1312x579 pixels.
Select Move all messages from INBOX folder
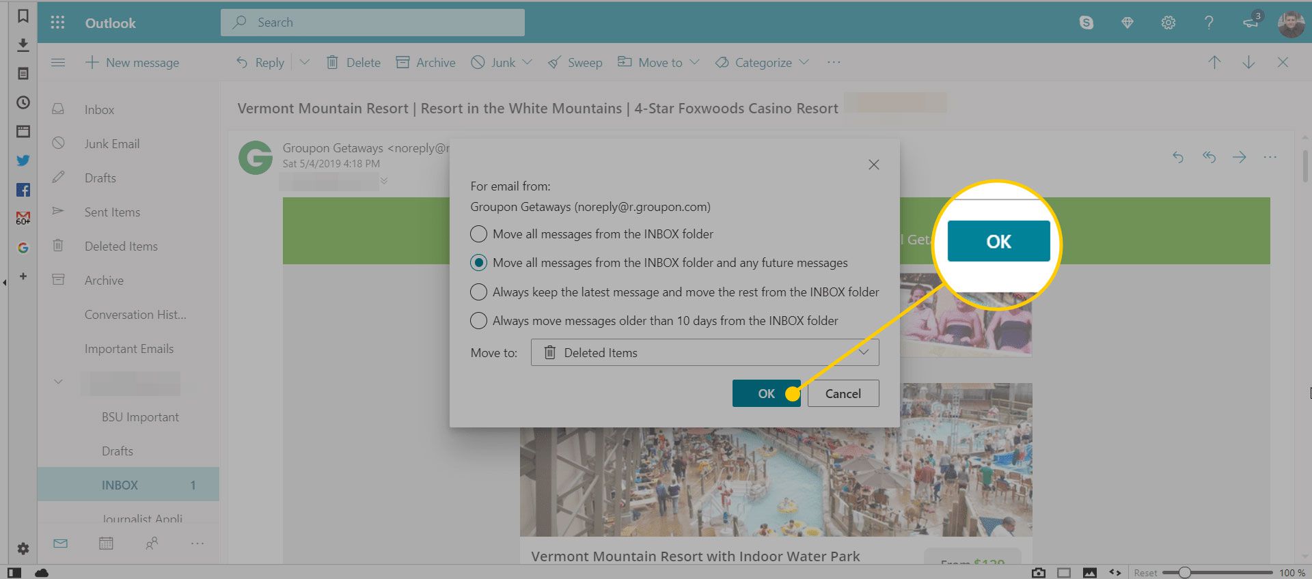coord(592,234)
